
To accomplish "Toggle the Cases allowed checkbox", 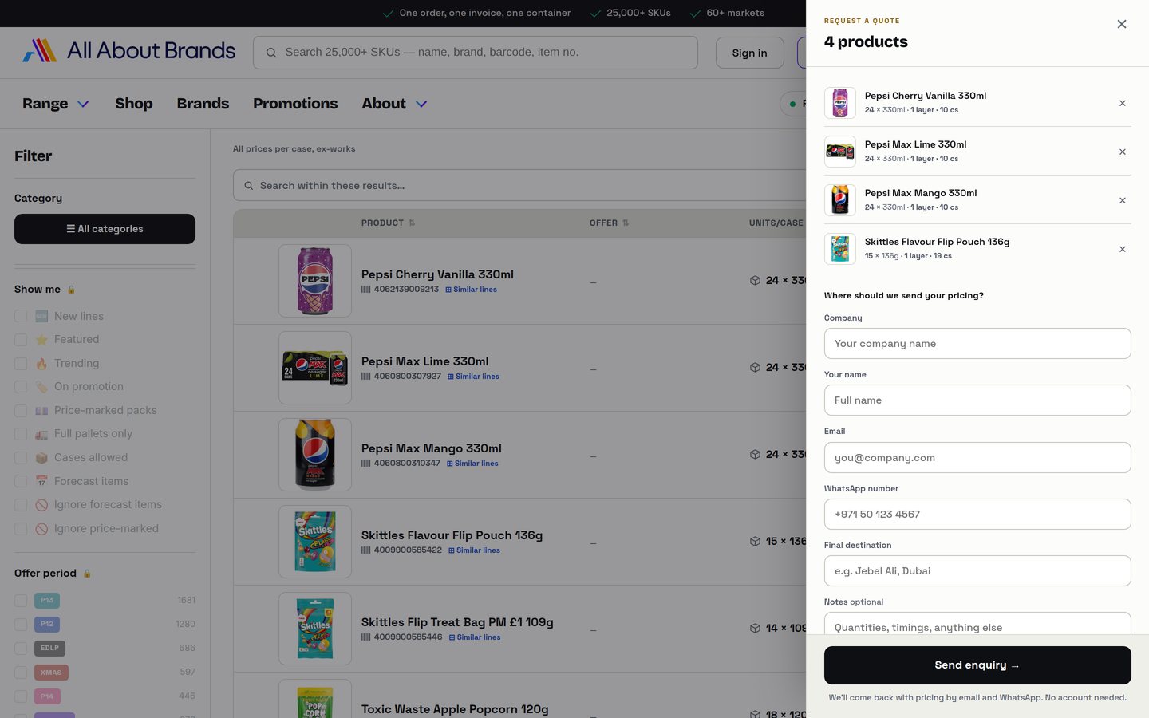I will [21, 458].
